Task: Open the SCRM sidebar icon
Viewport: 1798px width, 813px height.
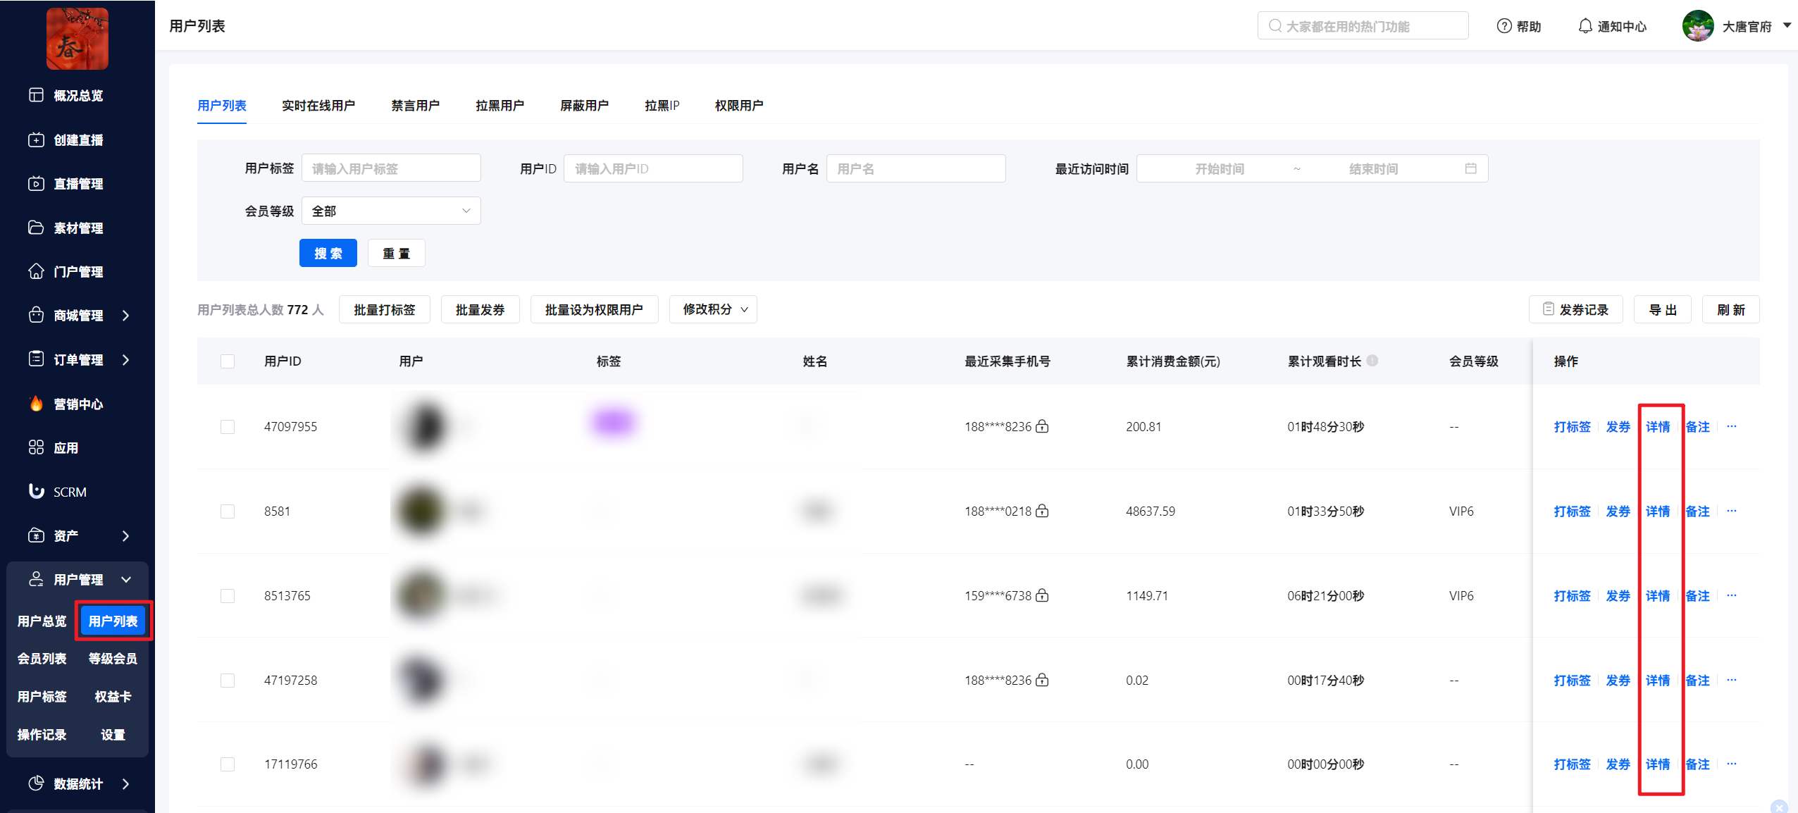Action: [x=36, y=491]
